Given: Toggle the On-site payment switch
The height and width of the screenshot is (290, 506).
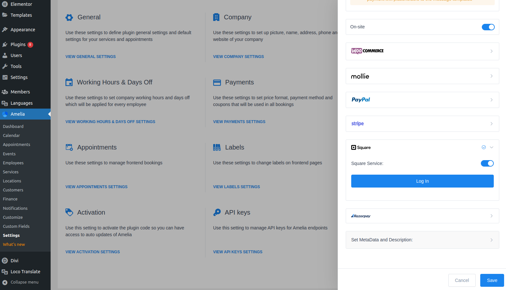Looking at the screenshot, I should pos(488,27).
